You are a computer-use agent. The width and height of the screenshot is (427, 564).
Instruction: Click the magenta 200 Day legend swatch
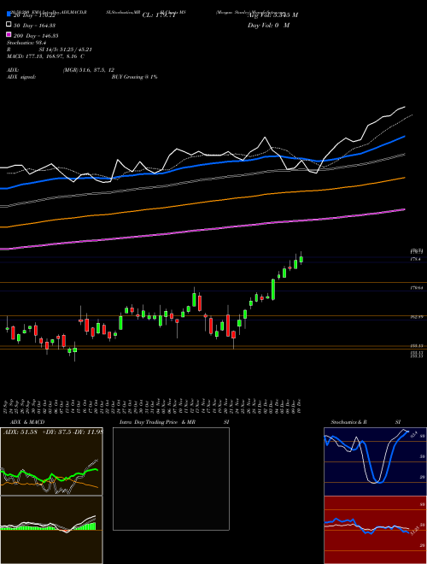(9, 35)
